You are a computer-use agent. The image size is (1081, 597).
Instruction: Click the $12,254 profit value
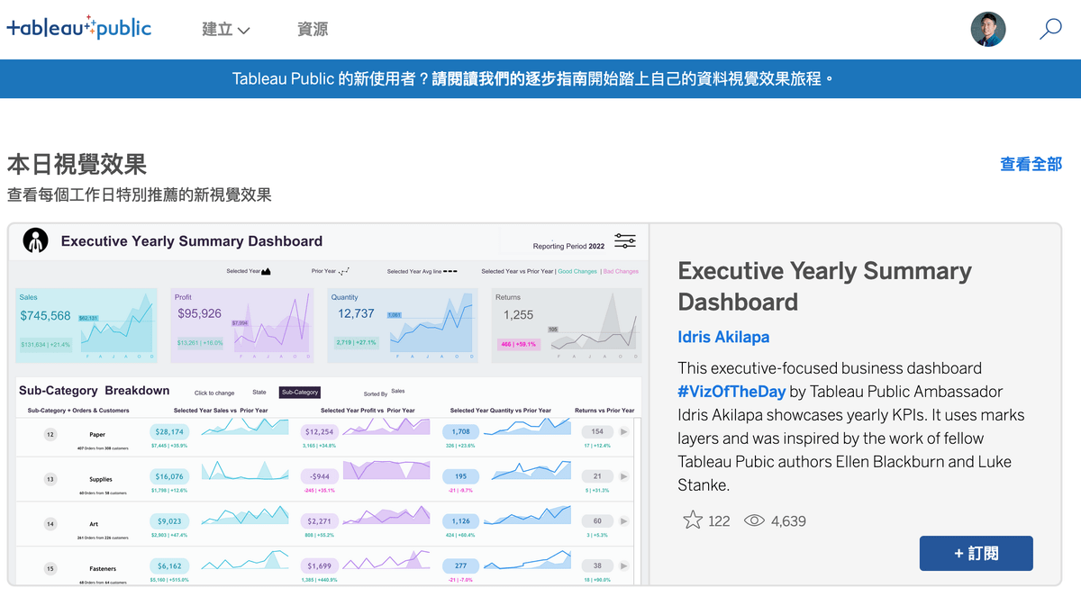320,432
